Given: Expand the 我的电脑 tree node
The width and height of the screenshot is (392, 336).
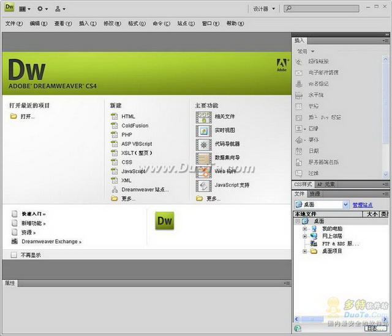Looking at the screenshot, I should (305, 228).
